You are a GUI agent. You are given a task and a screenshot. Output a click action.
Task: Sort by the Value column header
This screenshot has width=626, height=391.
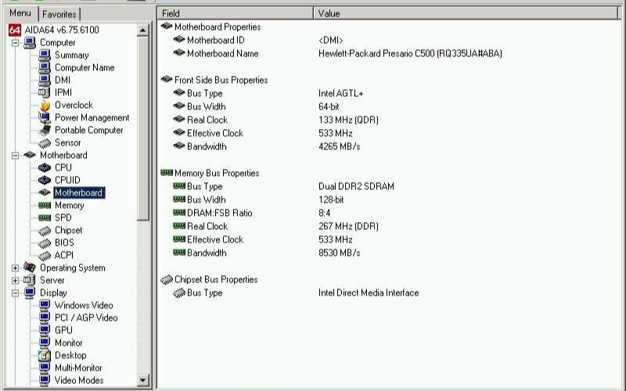[466, 13]
